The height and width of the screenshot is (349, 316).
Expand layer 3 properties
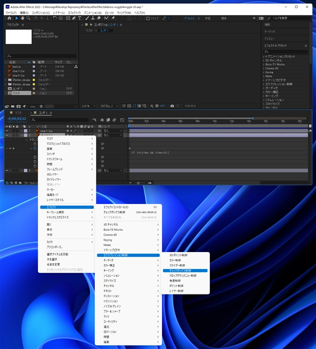pos(22,170)
